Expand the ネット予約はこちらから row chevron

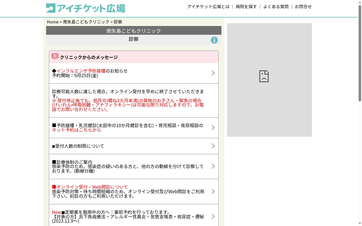[213, 128]
